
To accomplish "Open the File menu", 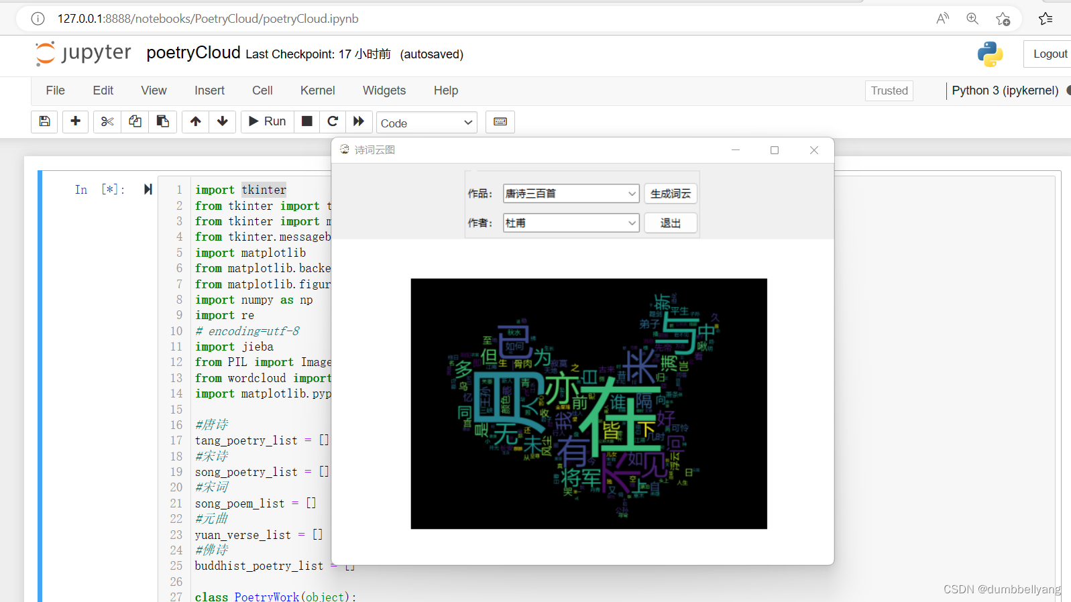I will pyautogui.click(x=55, y=91).
